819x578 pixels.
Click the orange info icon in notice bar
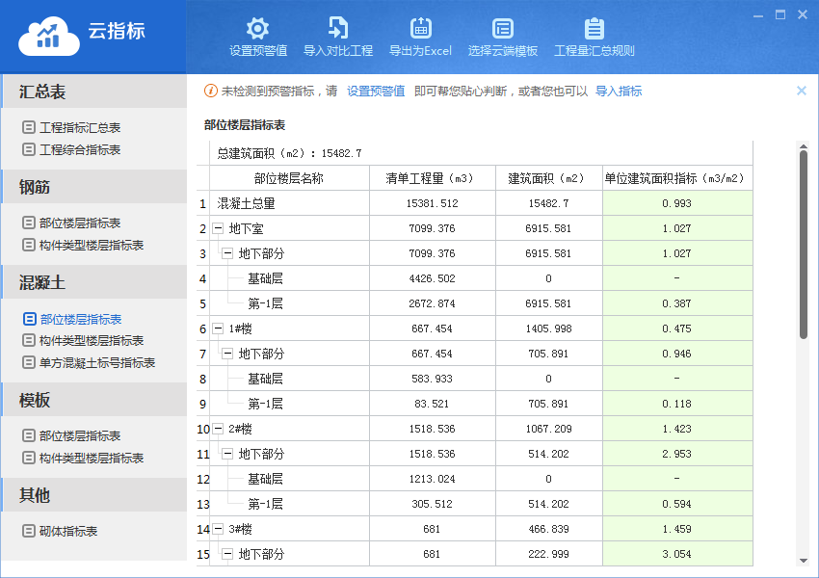[x=210, y=91]
